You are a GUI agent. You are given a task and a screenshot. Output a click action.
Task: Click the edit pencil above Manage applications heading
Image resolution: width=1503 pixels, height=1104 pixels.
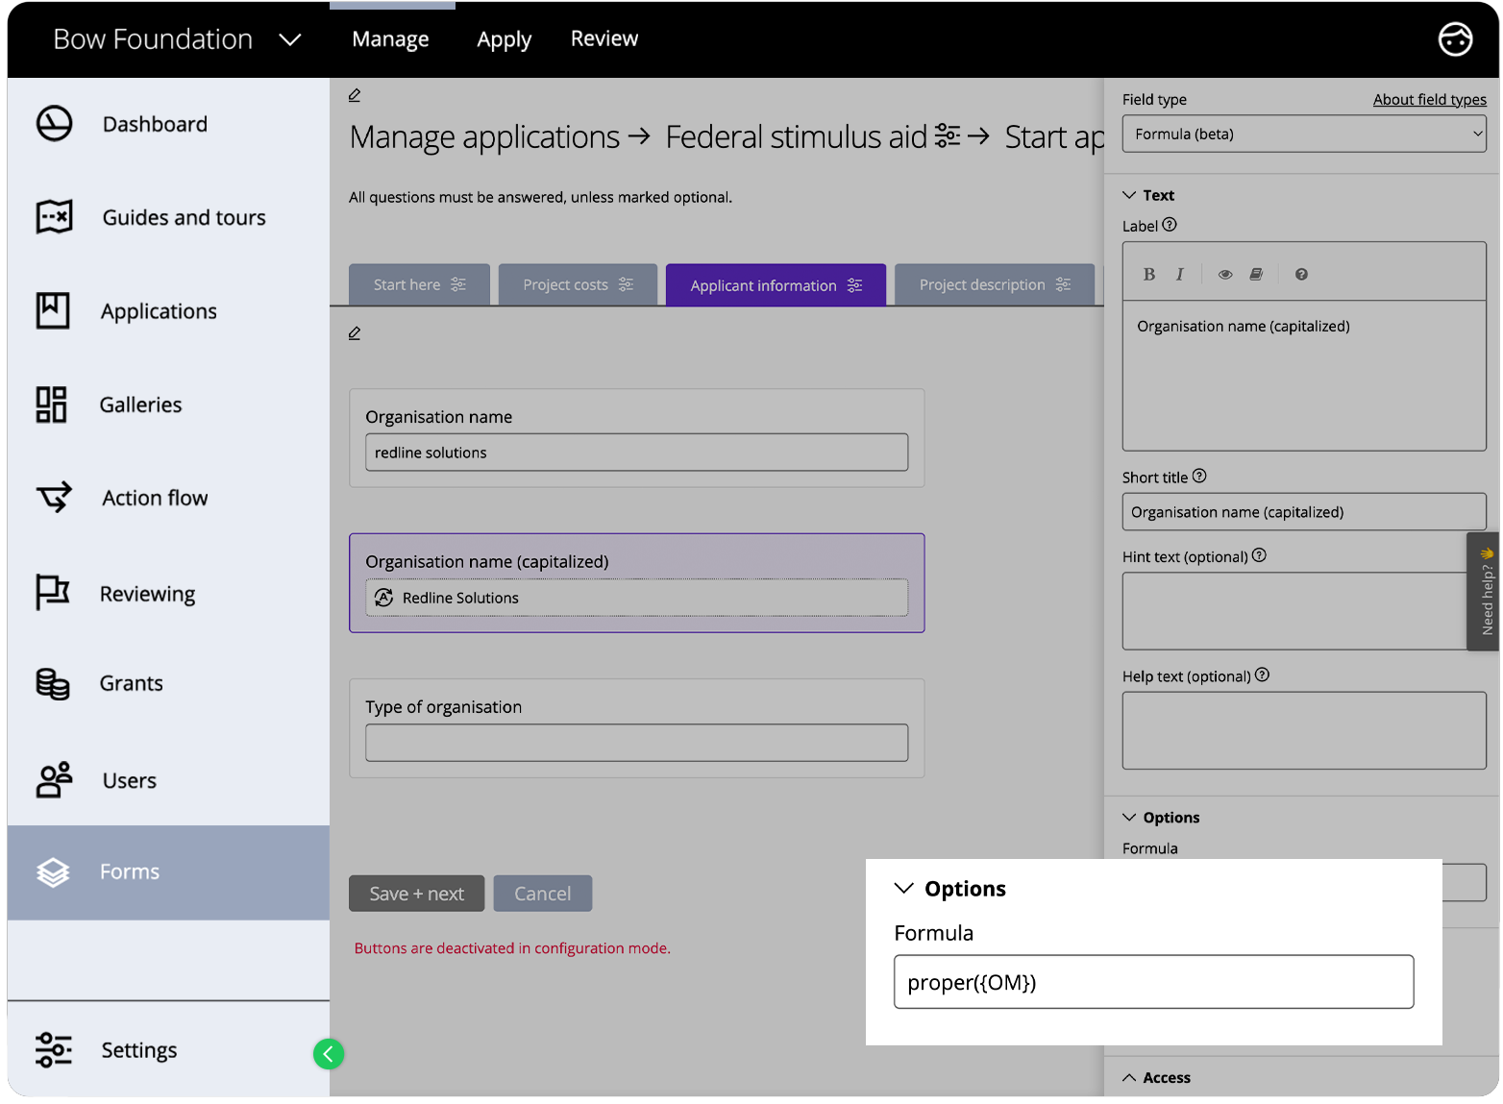tap(355, 95)
